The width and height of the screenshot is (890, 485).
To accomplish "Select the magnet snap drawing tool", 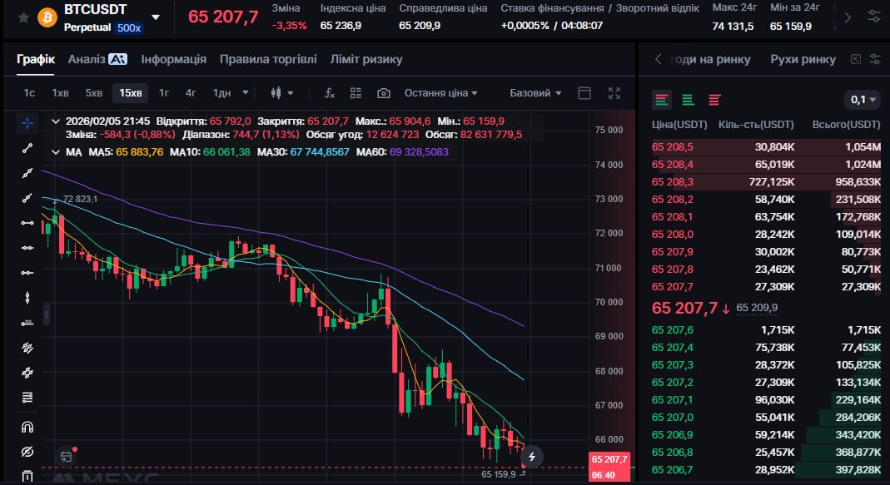I will 27,427.
